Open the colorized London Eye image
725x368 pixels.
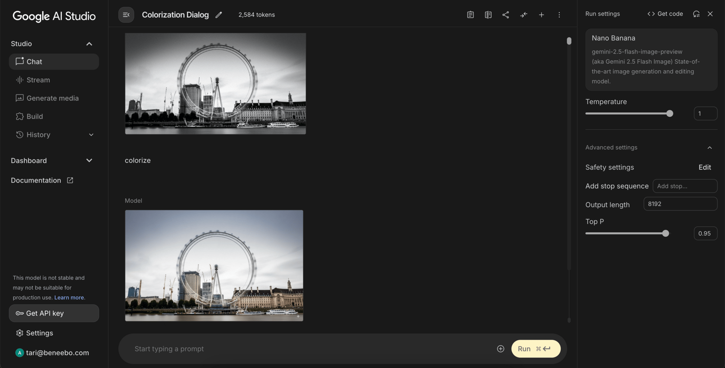(214, 266)
